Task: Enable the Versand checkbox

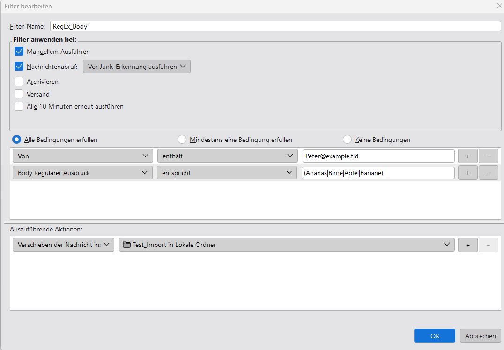Action: [19, 94]
